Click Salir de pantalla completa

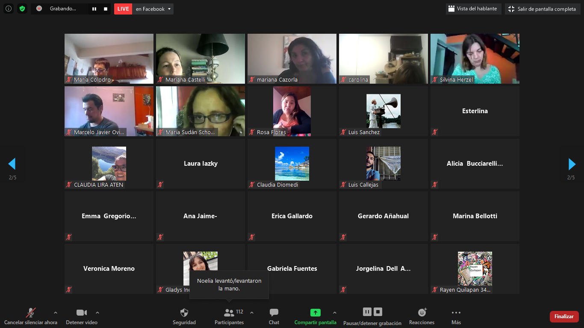542,9
